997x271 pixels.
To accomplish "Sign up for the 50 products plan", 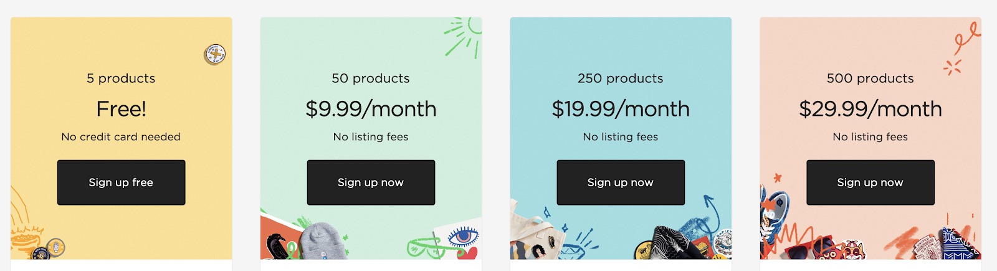I will click(x=371, y=183).
